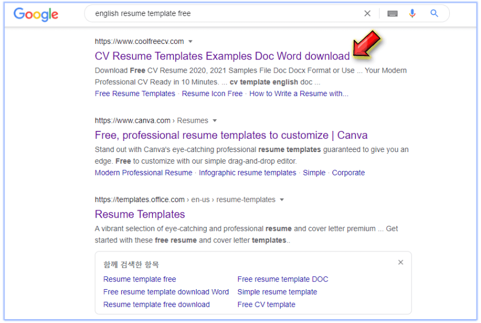The width and height of the screenshot is (481, 323).
Task: Open the Corporate sitelink under Canva
Action: coord(349,173)
